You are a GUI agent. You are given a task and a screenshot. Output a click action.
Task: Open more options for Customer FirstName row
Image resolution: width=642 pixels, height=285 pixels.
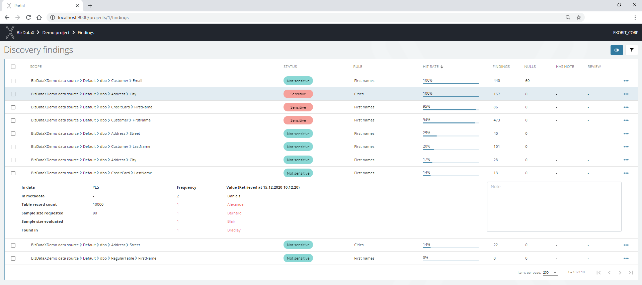tap(626, 120)
